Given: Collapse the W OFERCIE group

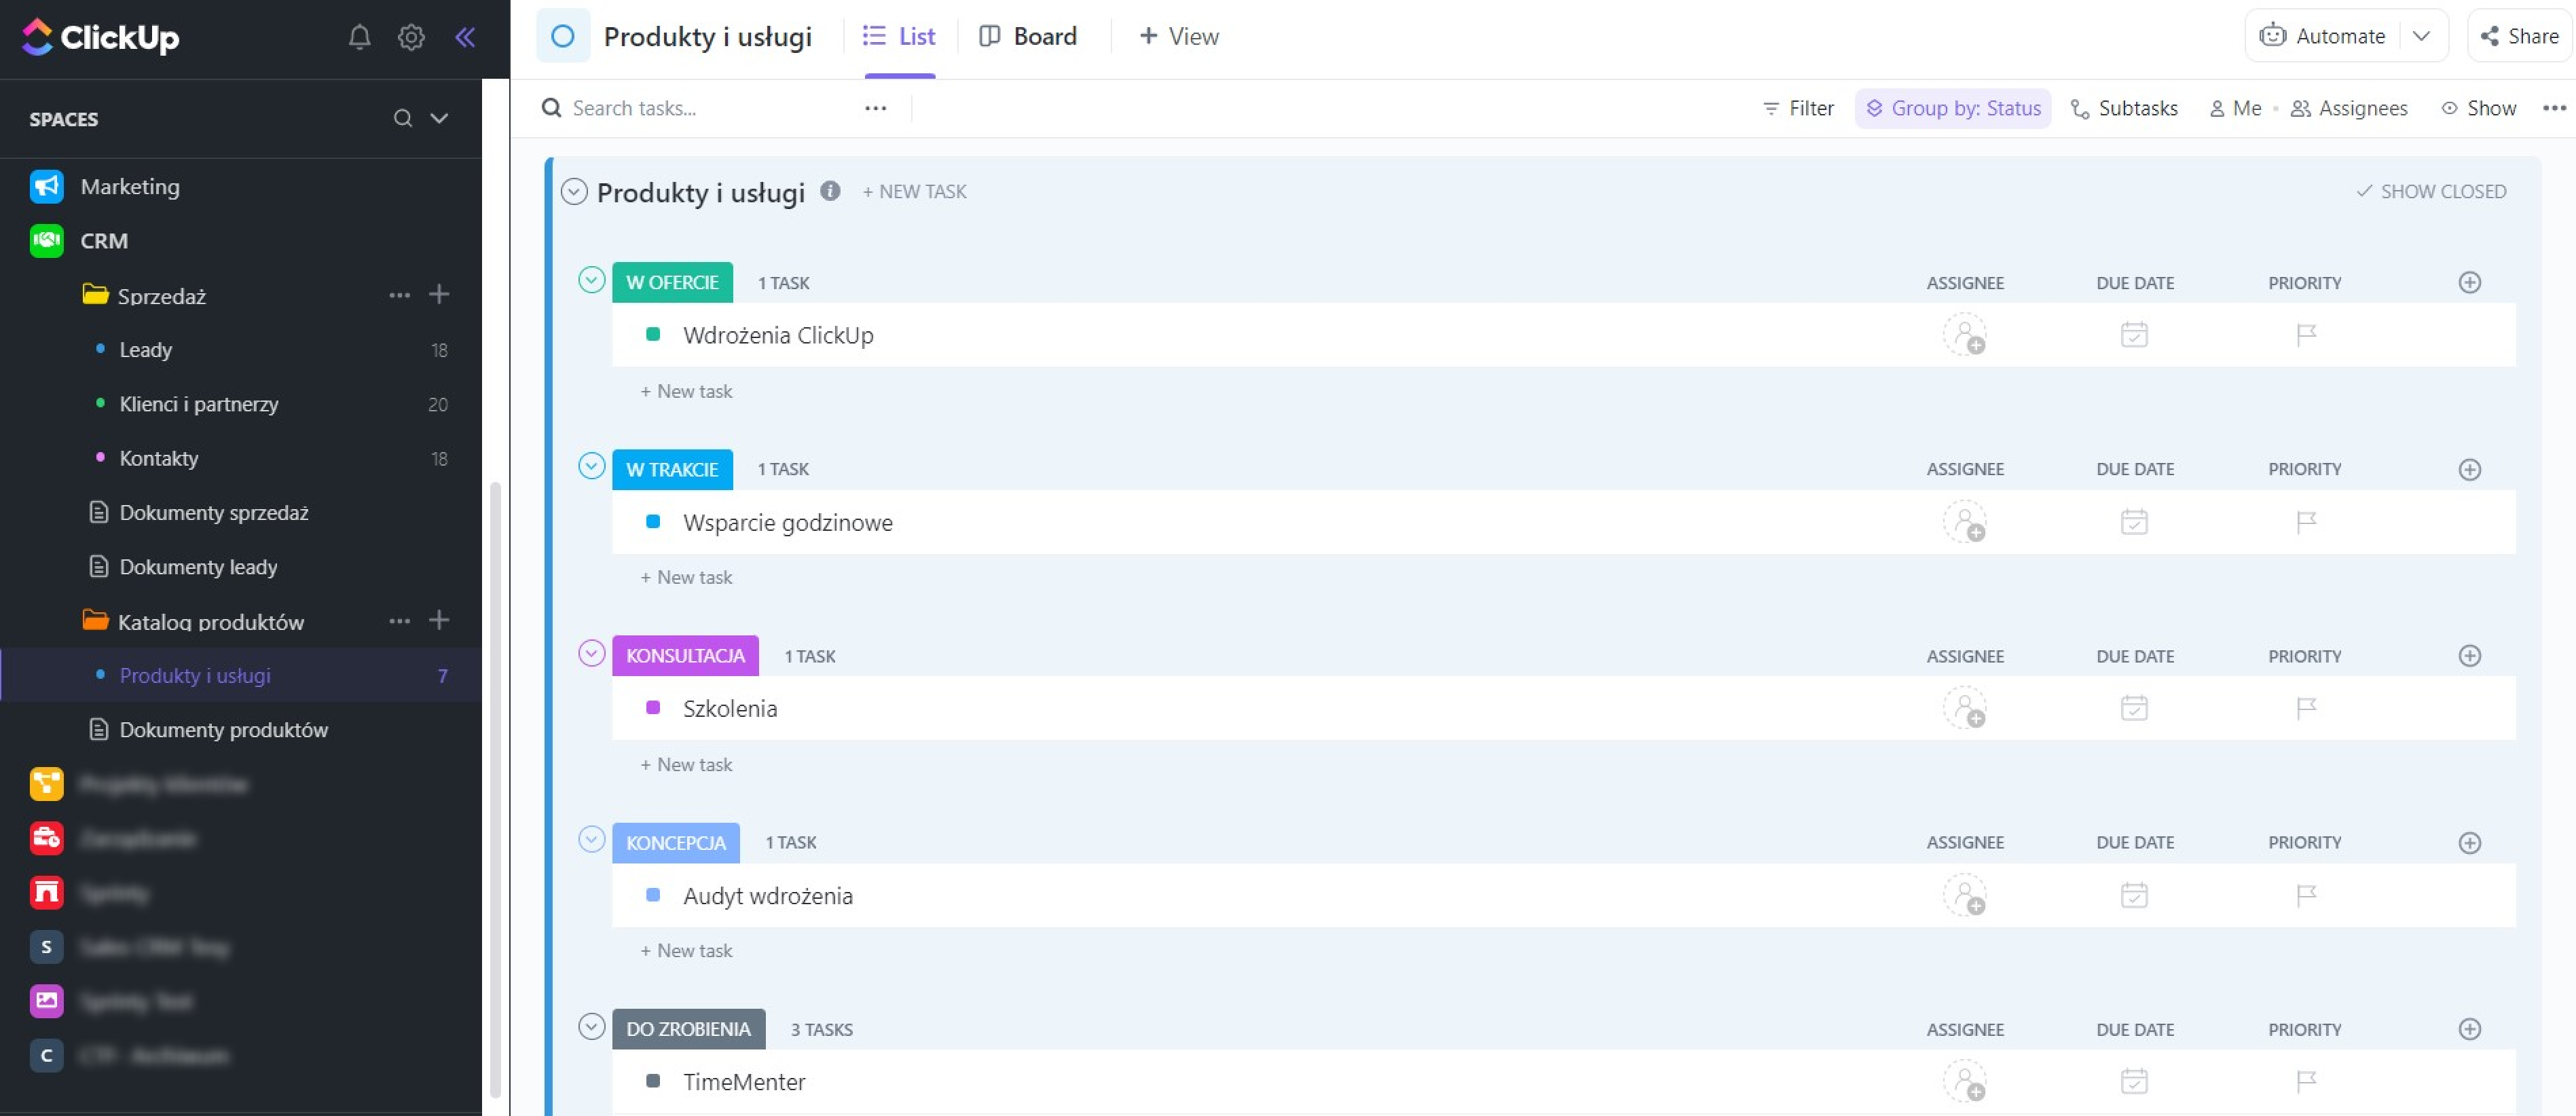Looking at the screenshot, I should click(x=591, y=280).
